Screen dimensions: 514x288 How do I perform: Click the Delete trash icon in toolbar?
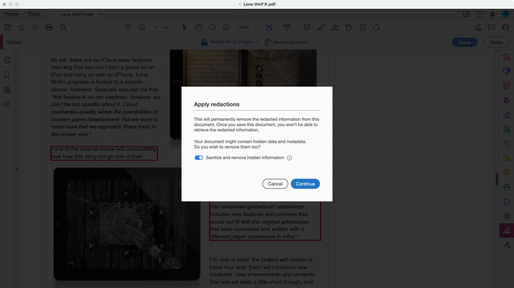(362, 27)
